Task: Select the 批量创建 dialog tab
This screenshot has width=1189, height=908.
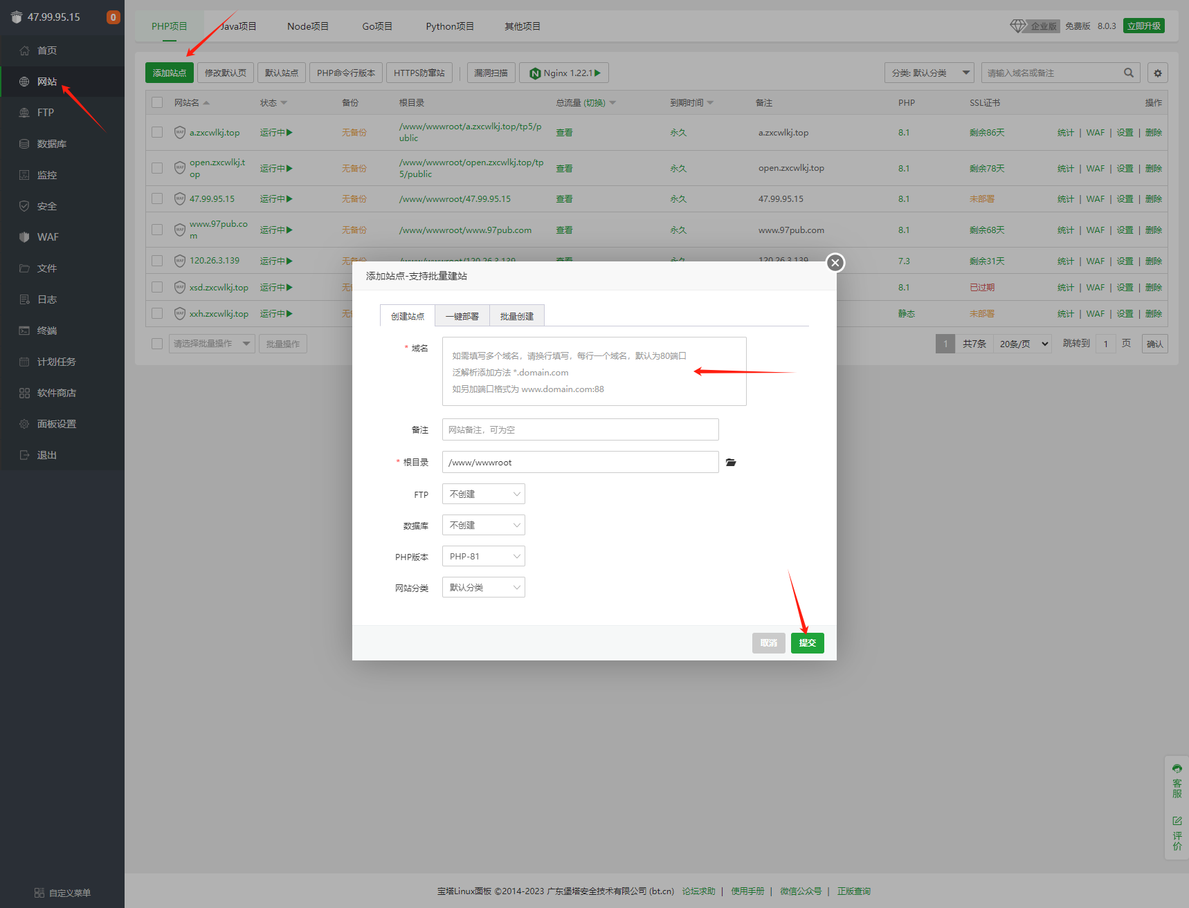Action: [517, 316]
